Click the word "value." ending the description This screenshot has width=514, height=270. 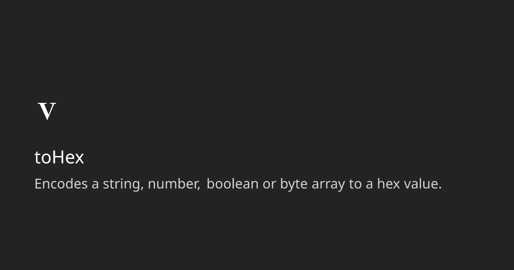click(x=422, y=184)
